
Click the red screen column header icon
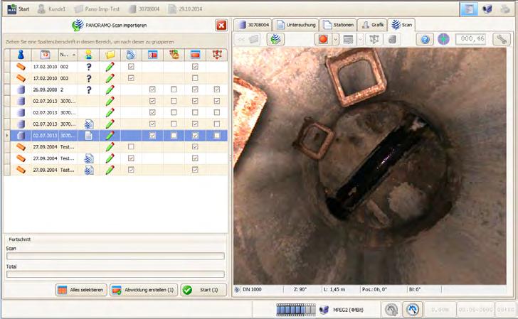195,55
